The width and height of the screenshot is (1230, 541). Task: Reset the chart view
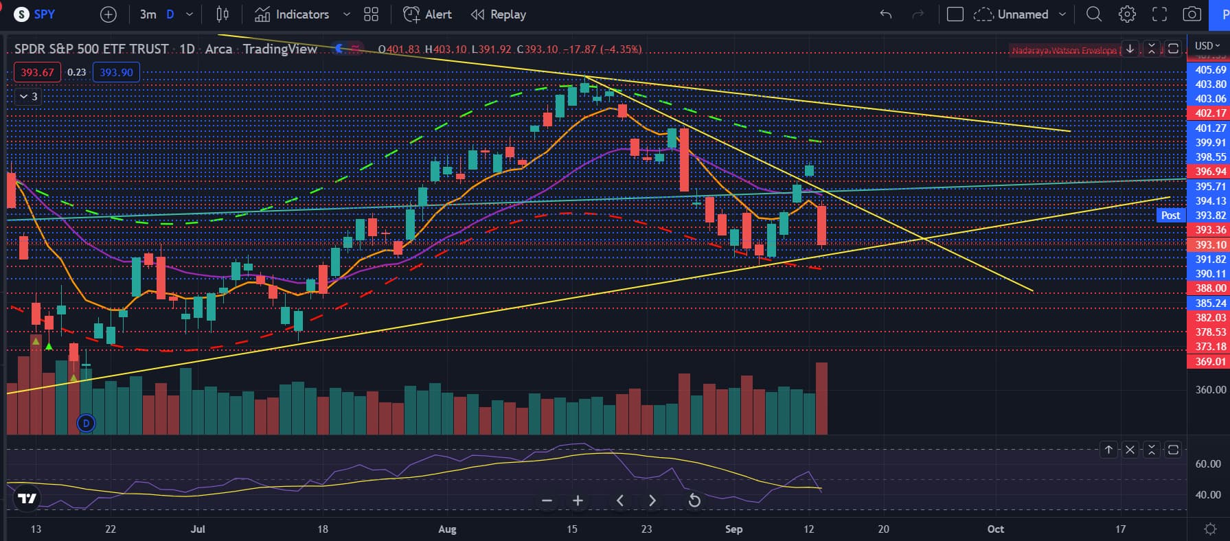[x=694, y=500]
